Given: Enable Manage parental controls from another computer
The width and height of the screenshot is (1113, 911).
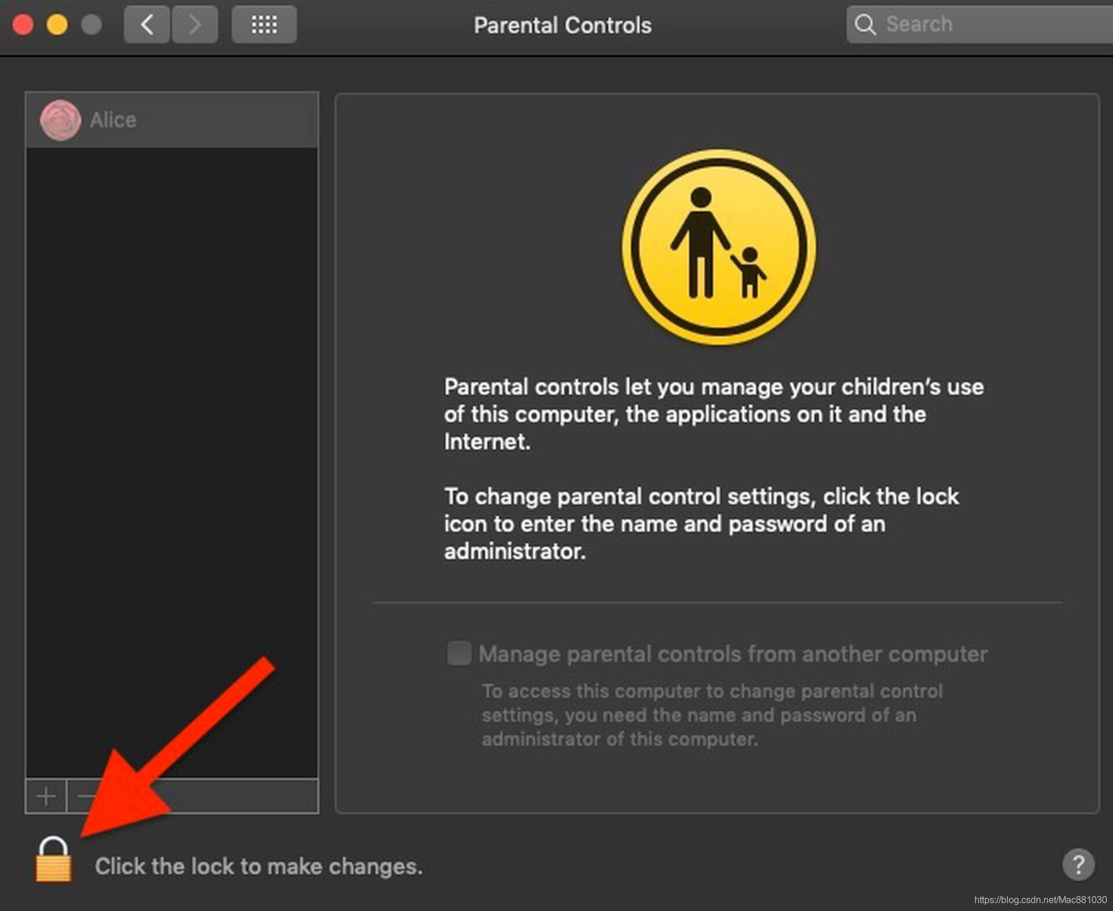Looking at the screenshot, I should point(459,653).
